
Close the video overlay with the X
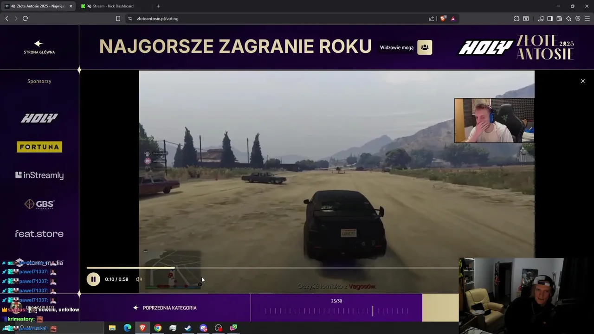coord(583,81)
